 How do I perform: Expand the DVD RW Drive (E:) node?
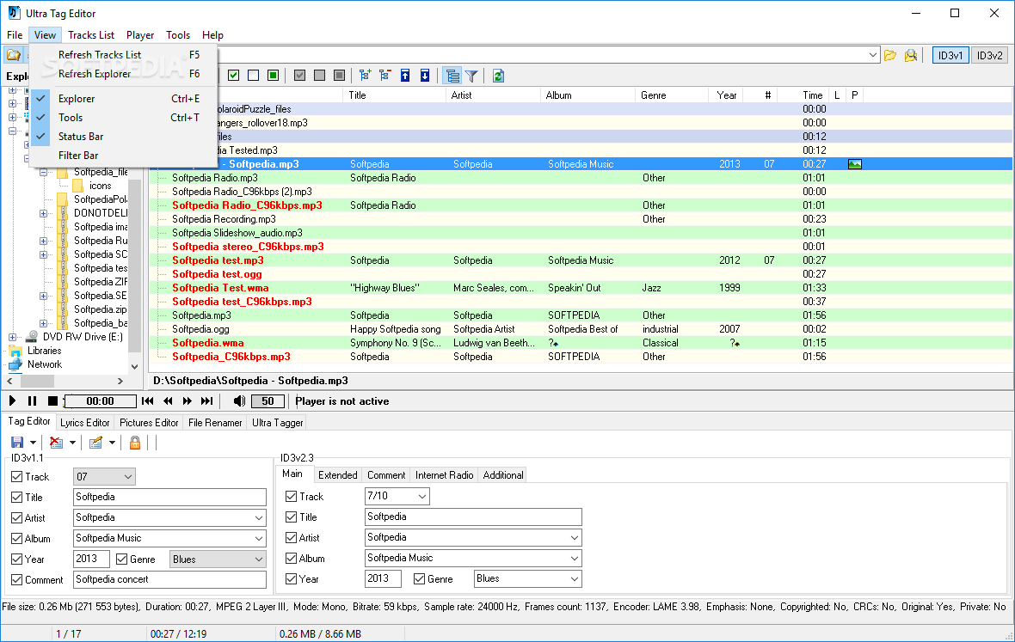pos(12,337)
